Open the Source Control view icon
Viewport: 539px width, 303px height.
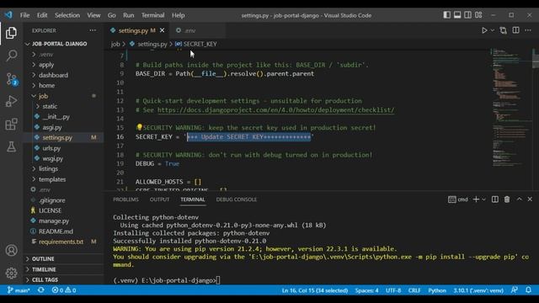pos(11,79)
